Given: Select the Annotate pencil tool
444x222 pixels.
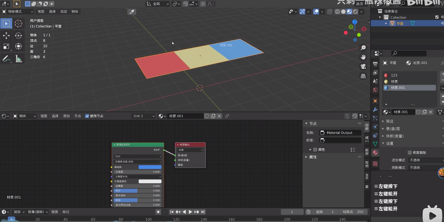Looking at the screenshot, I should point(6,59).
